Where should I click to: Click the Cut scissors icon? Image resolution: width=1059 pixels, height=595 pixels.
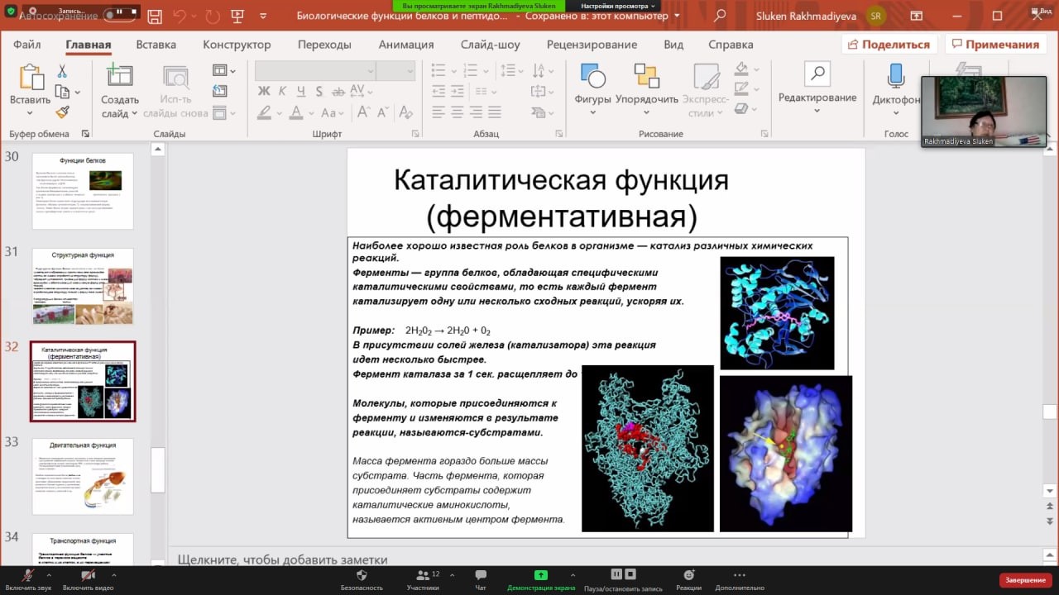click(x=62, y=72)
